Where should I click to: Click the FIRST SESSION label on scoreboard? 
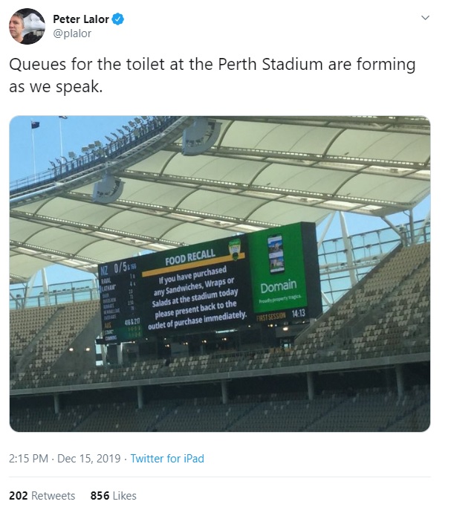(270, 316)
